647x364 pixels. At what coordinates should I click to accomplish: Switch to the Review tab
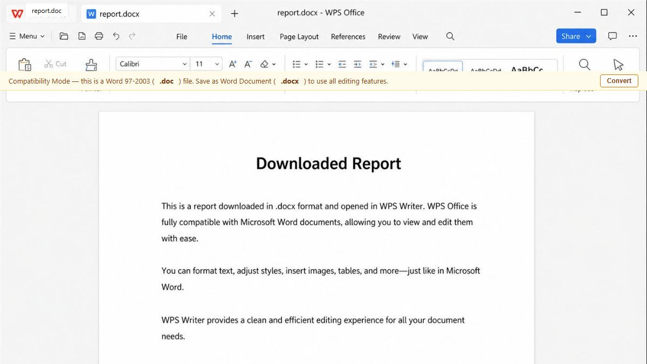coord(389,37)
